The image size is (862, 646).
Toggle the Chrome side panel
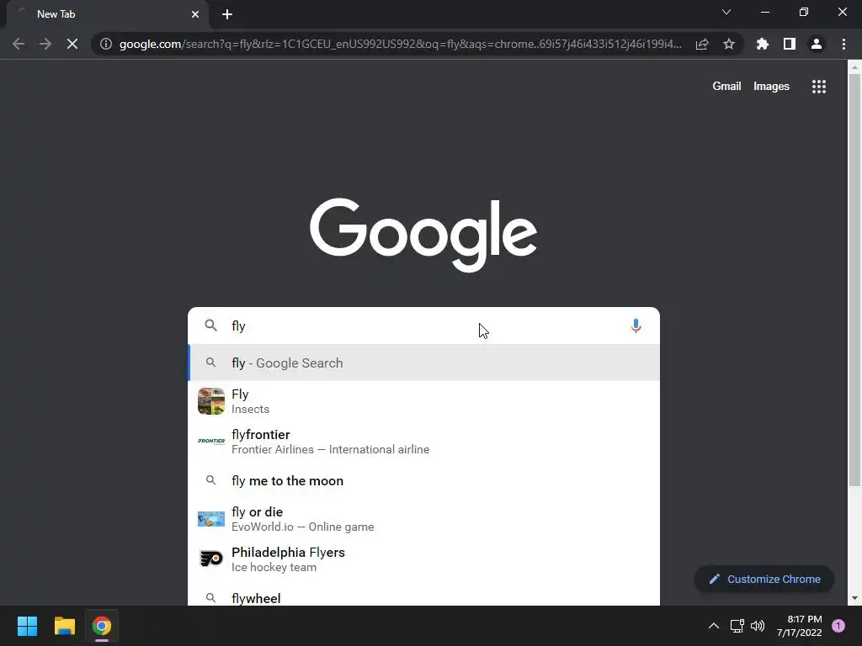tap(790, 44)
